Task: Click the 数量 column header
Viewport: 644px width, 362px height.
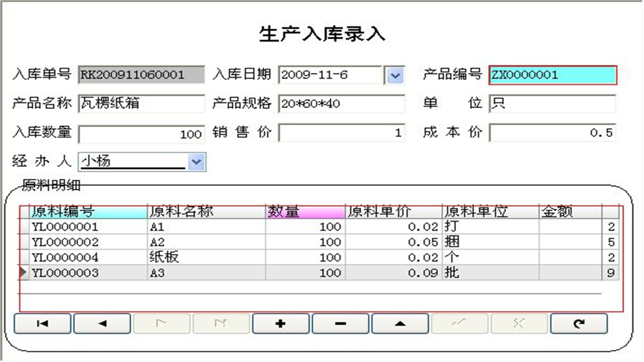Action: (x=305, y=212)
